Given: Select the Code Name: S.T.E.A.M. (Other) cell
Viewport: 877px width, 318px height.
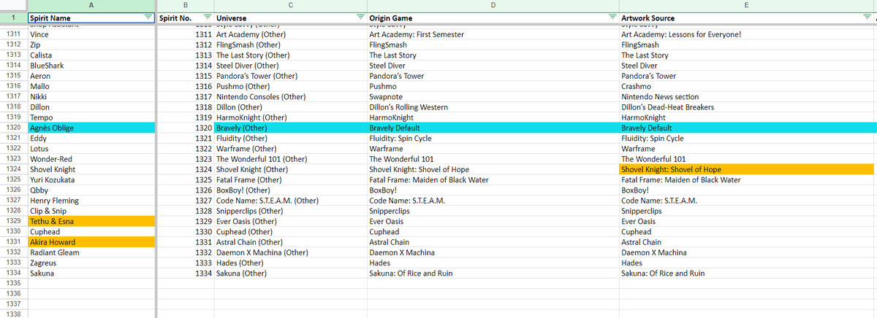Looking at the screenshot, I should (x=291, y=200).
